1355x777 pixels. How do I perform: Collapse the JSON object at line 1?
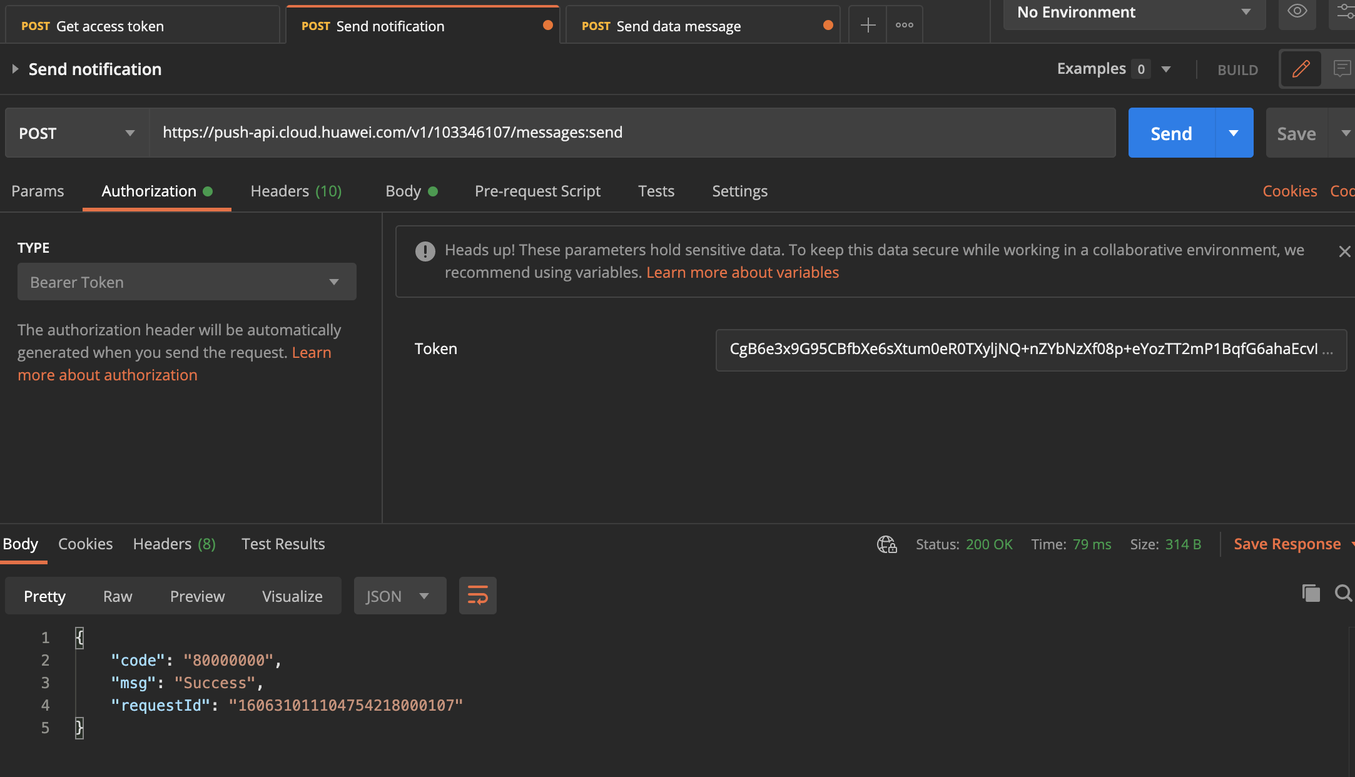[x=79, y=638]
